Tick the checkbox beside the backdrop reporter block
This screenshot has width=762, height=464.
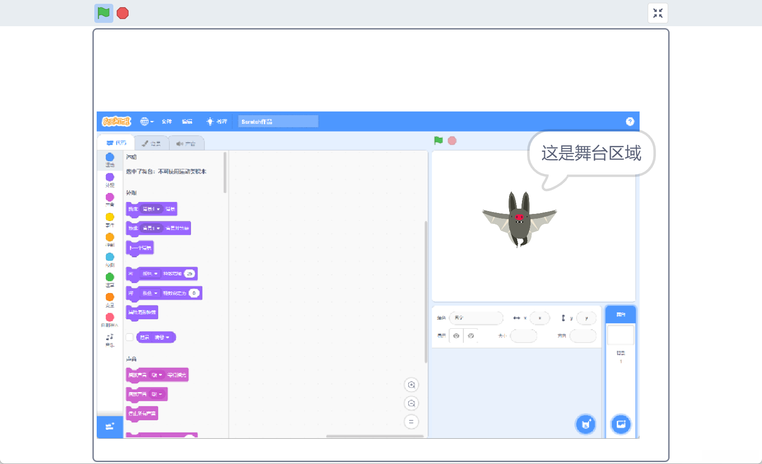coord(130,337)
